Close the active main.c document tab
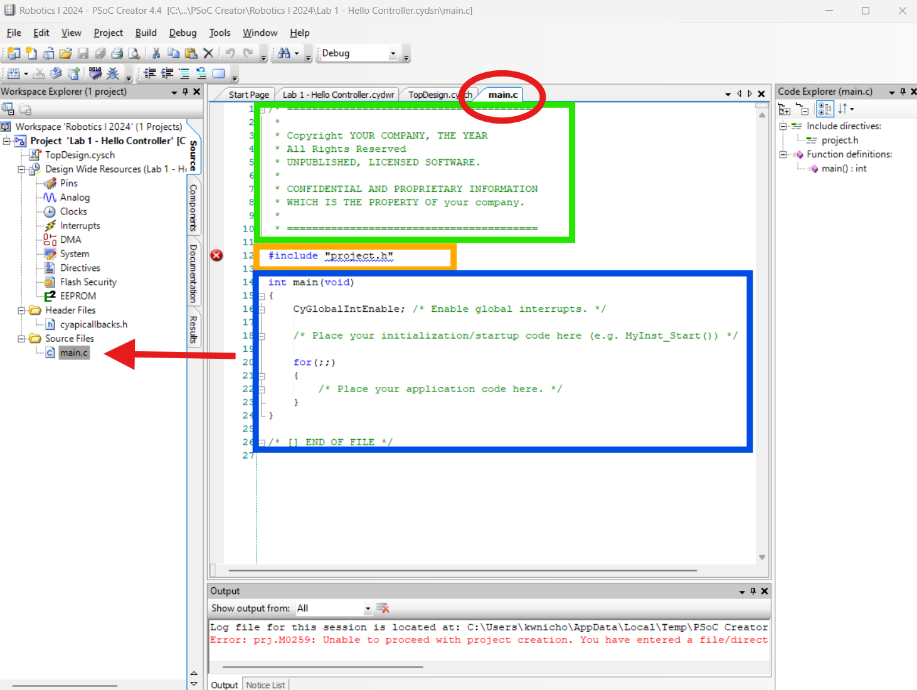Screen dimensions: 917x690 pyautogui.click(x=761, y=94)
